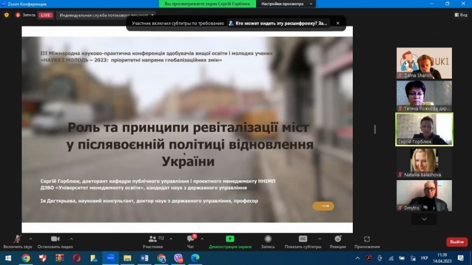This screenshot has height=265, width=472.
Task: Open the Чат chat panel
Action: 190,240
